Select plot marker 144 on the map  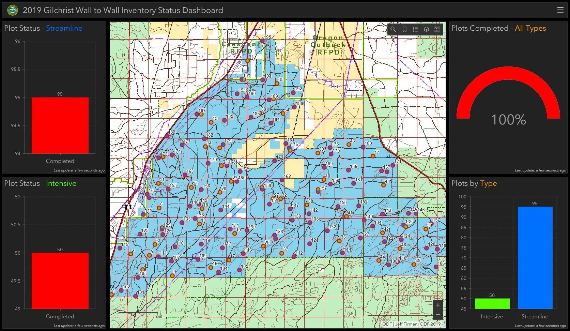[221, 210]
